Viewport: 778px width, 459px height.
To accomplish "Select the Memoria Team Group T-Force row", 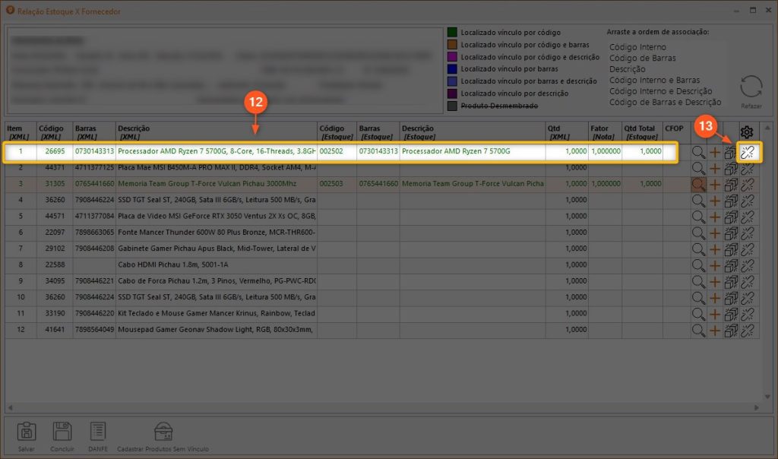I will point(217,185).
